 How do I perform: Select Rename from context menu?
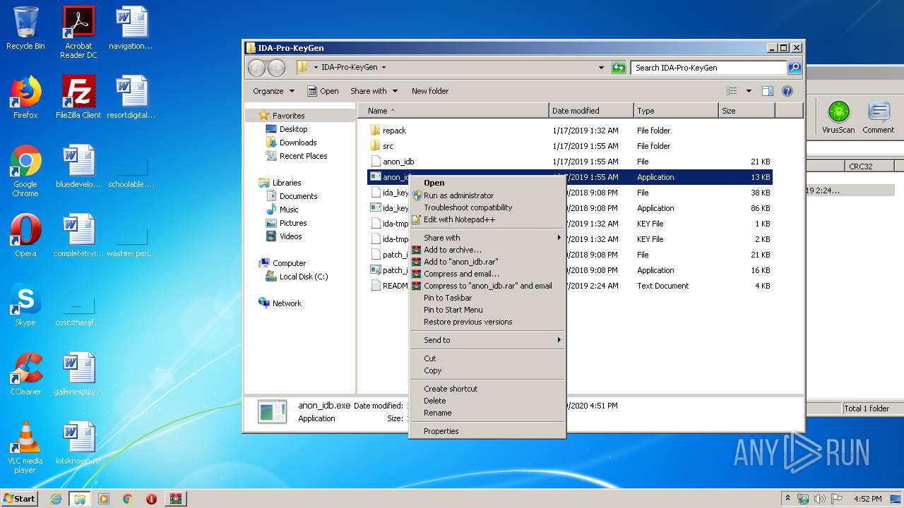(x=487, y=413)
